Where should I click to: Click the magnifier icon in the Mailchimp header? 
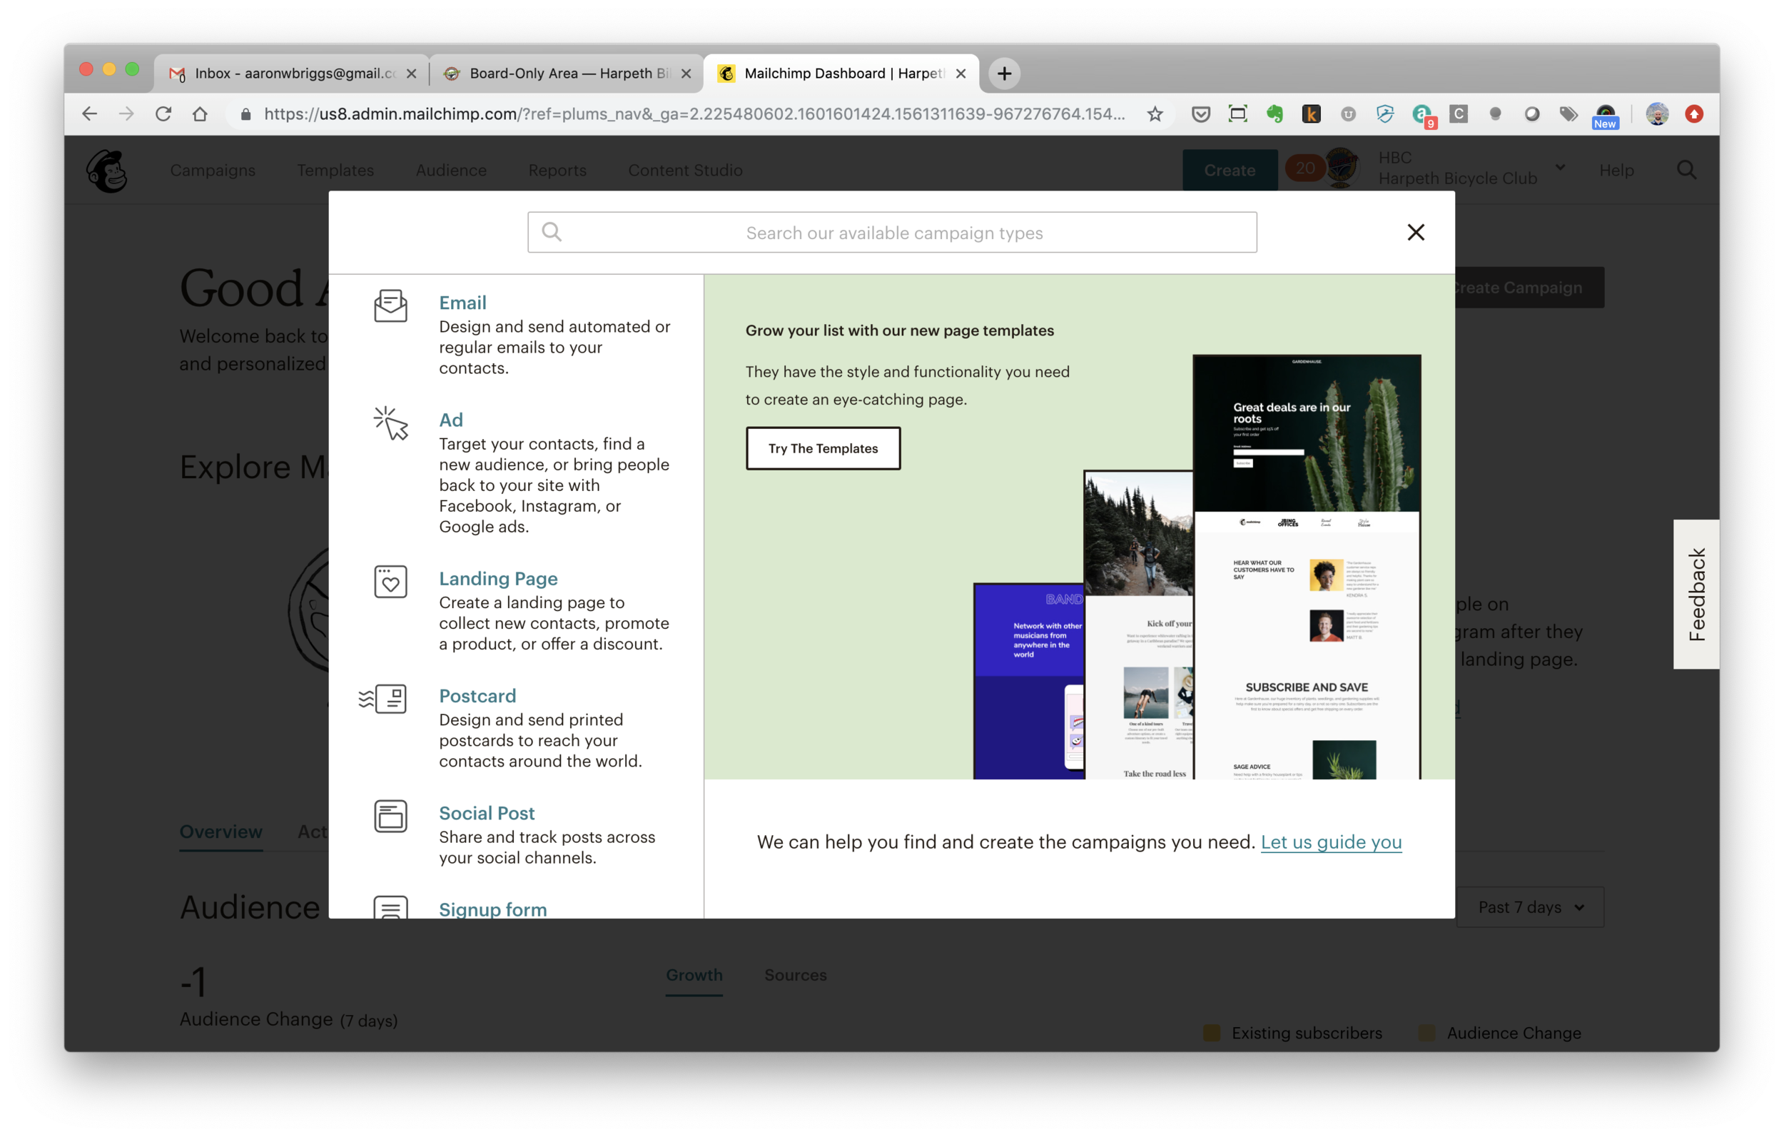[1686, 170]
